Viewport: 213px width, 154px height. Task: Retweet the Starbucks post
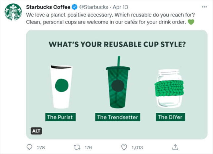(77, 147)
